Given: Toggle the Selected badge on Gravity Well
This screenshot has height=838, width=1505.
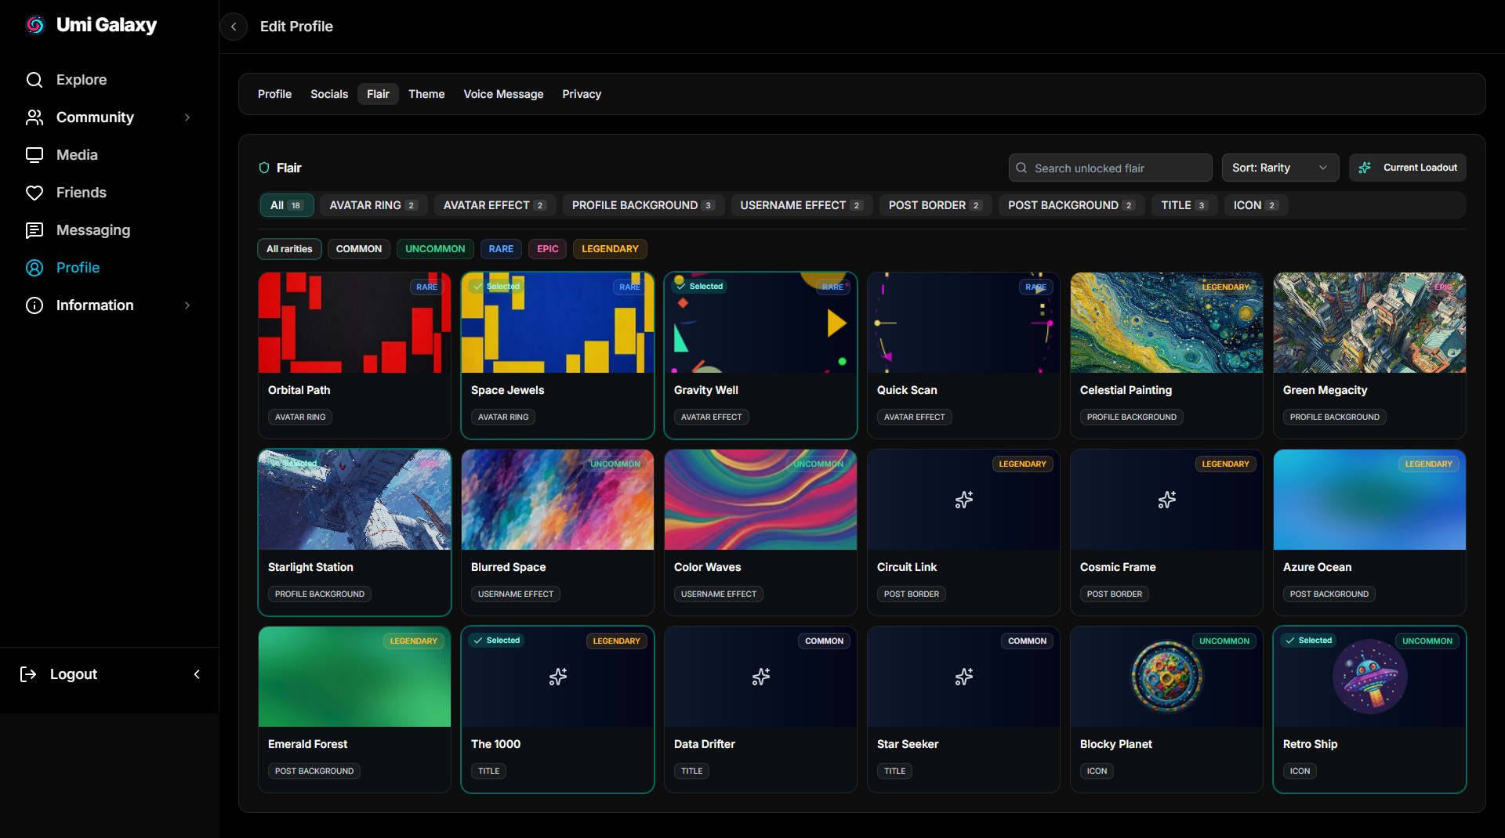Looking at the screenshot, I should (699, 287).
